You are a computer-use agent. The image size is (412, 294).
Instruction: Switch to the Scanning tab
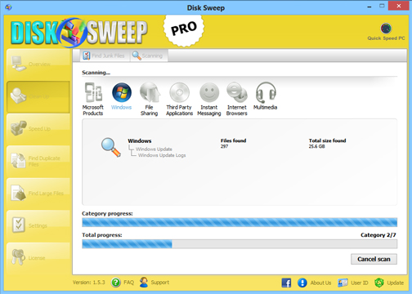coord(148,56)
